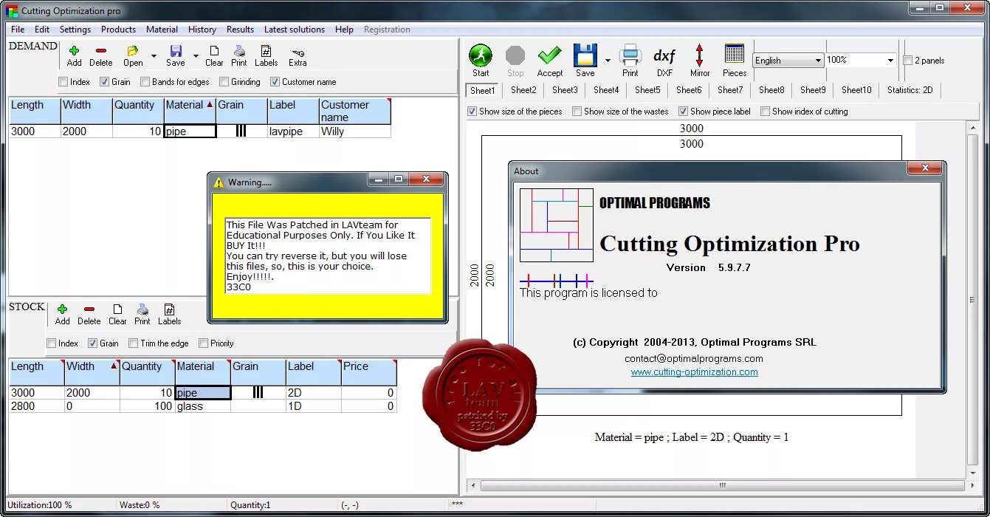Expand the Demand Save dropdown arrow
The image size is (990, 517).
[x=196, y=55]
